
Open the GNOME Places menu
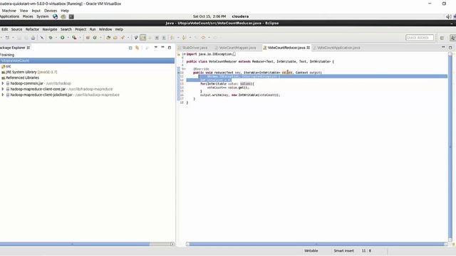point(28,16)
